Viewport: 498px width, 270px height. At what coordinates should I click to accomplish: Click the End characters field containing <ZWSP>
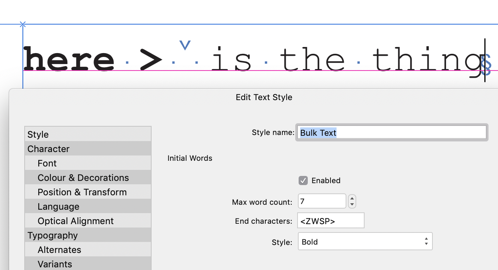[x=330, y=220]
